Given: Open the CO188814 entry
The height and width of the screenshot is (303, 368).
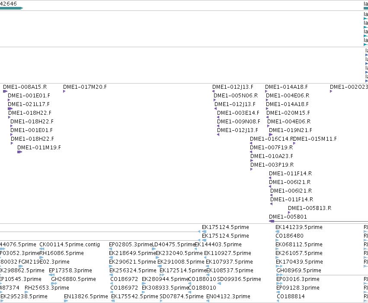Looking at the screenshot, I should pos(291,297).
